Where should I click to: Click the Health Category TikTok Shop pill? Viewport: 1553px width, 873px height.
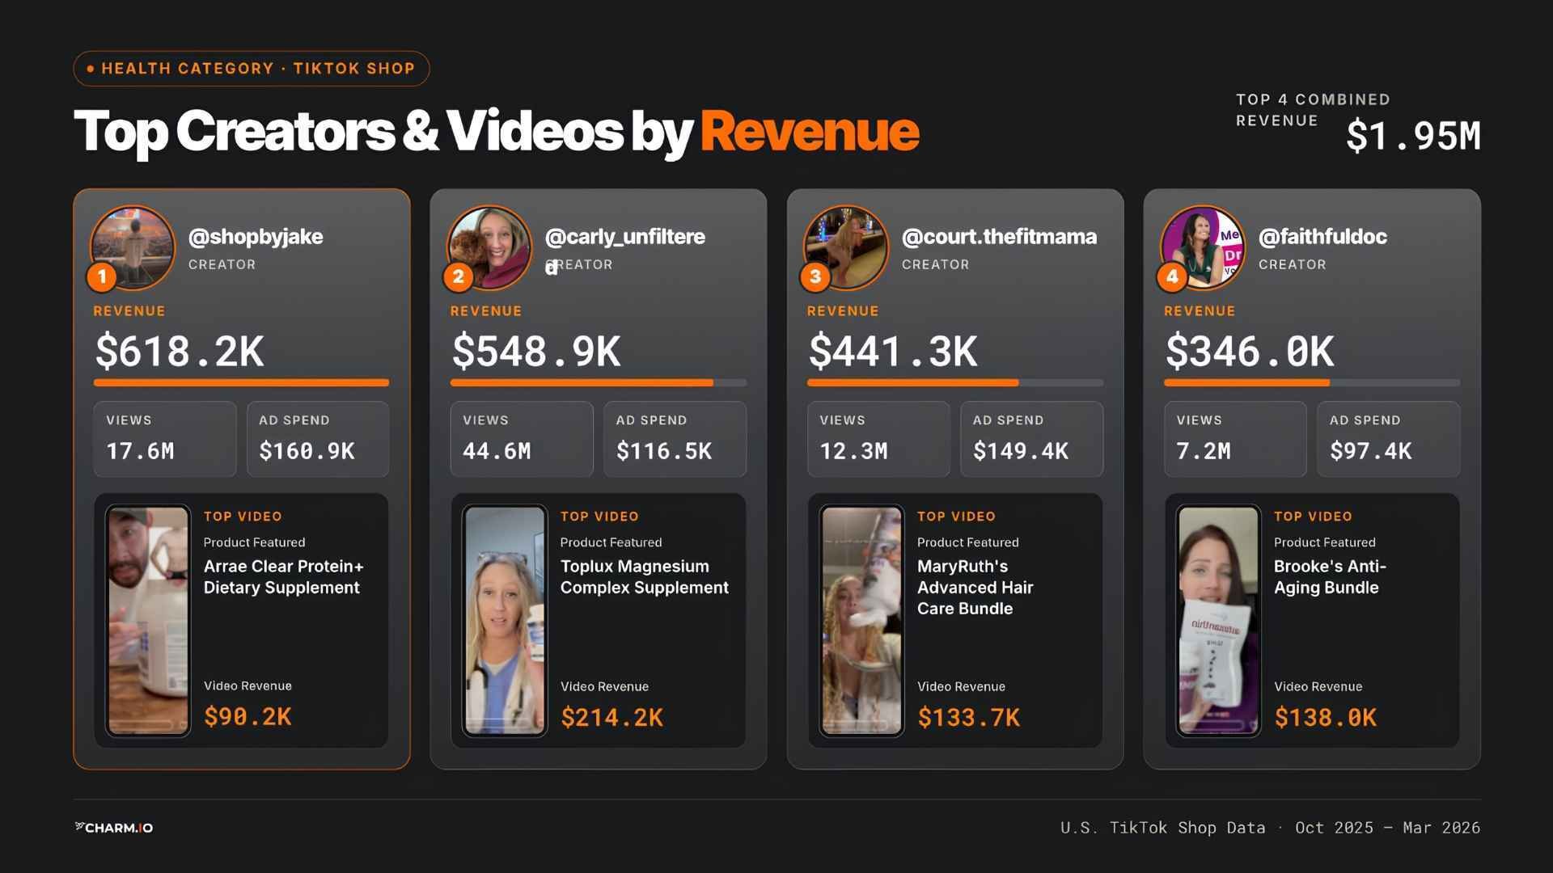point(252,69)
